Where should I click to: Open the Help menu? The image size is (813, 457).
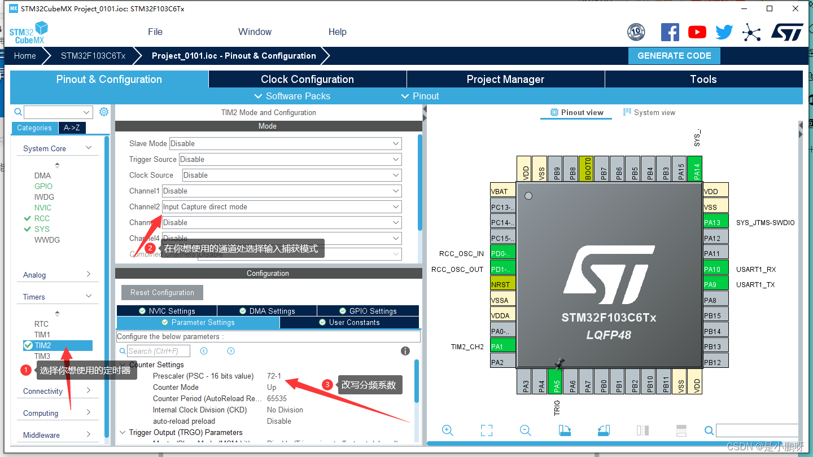pyautogui.click(x=338, y=32)
